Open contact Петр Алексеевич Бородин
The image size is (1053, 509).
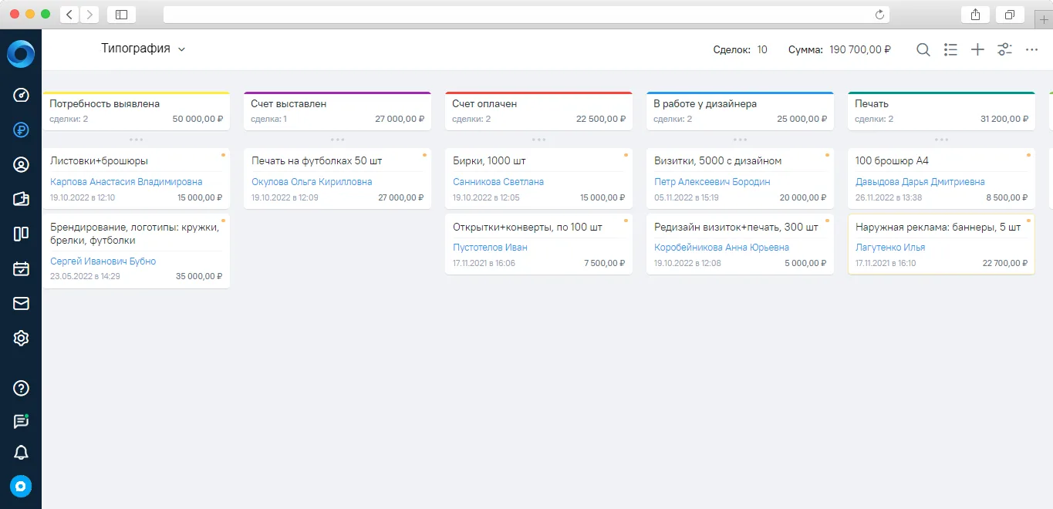[712, 182]
